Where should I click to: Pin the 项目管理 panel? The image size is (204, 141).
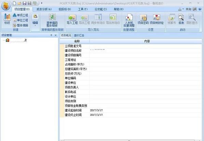[x=51, y=35]
